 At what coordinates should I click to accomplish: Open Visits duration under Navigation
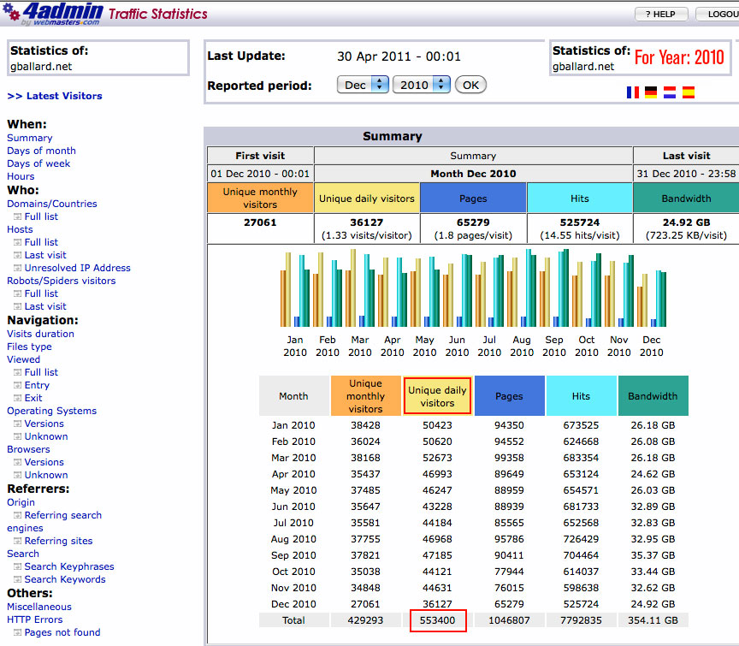40,334
